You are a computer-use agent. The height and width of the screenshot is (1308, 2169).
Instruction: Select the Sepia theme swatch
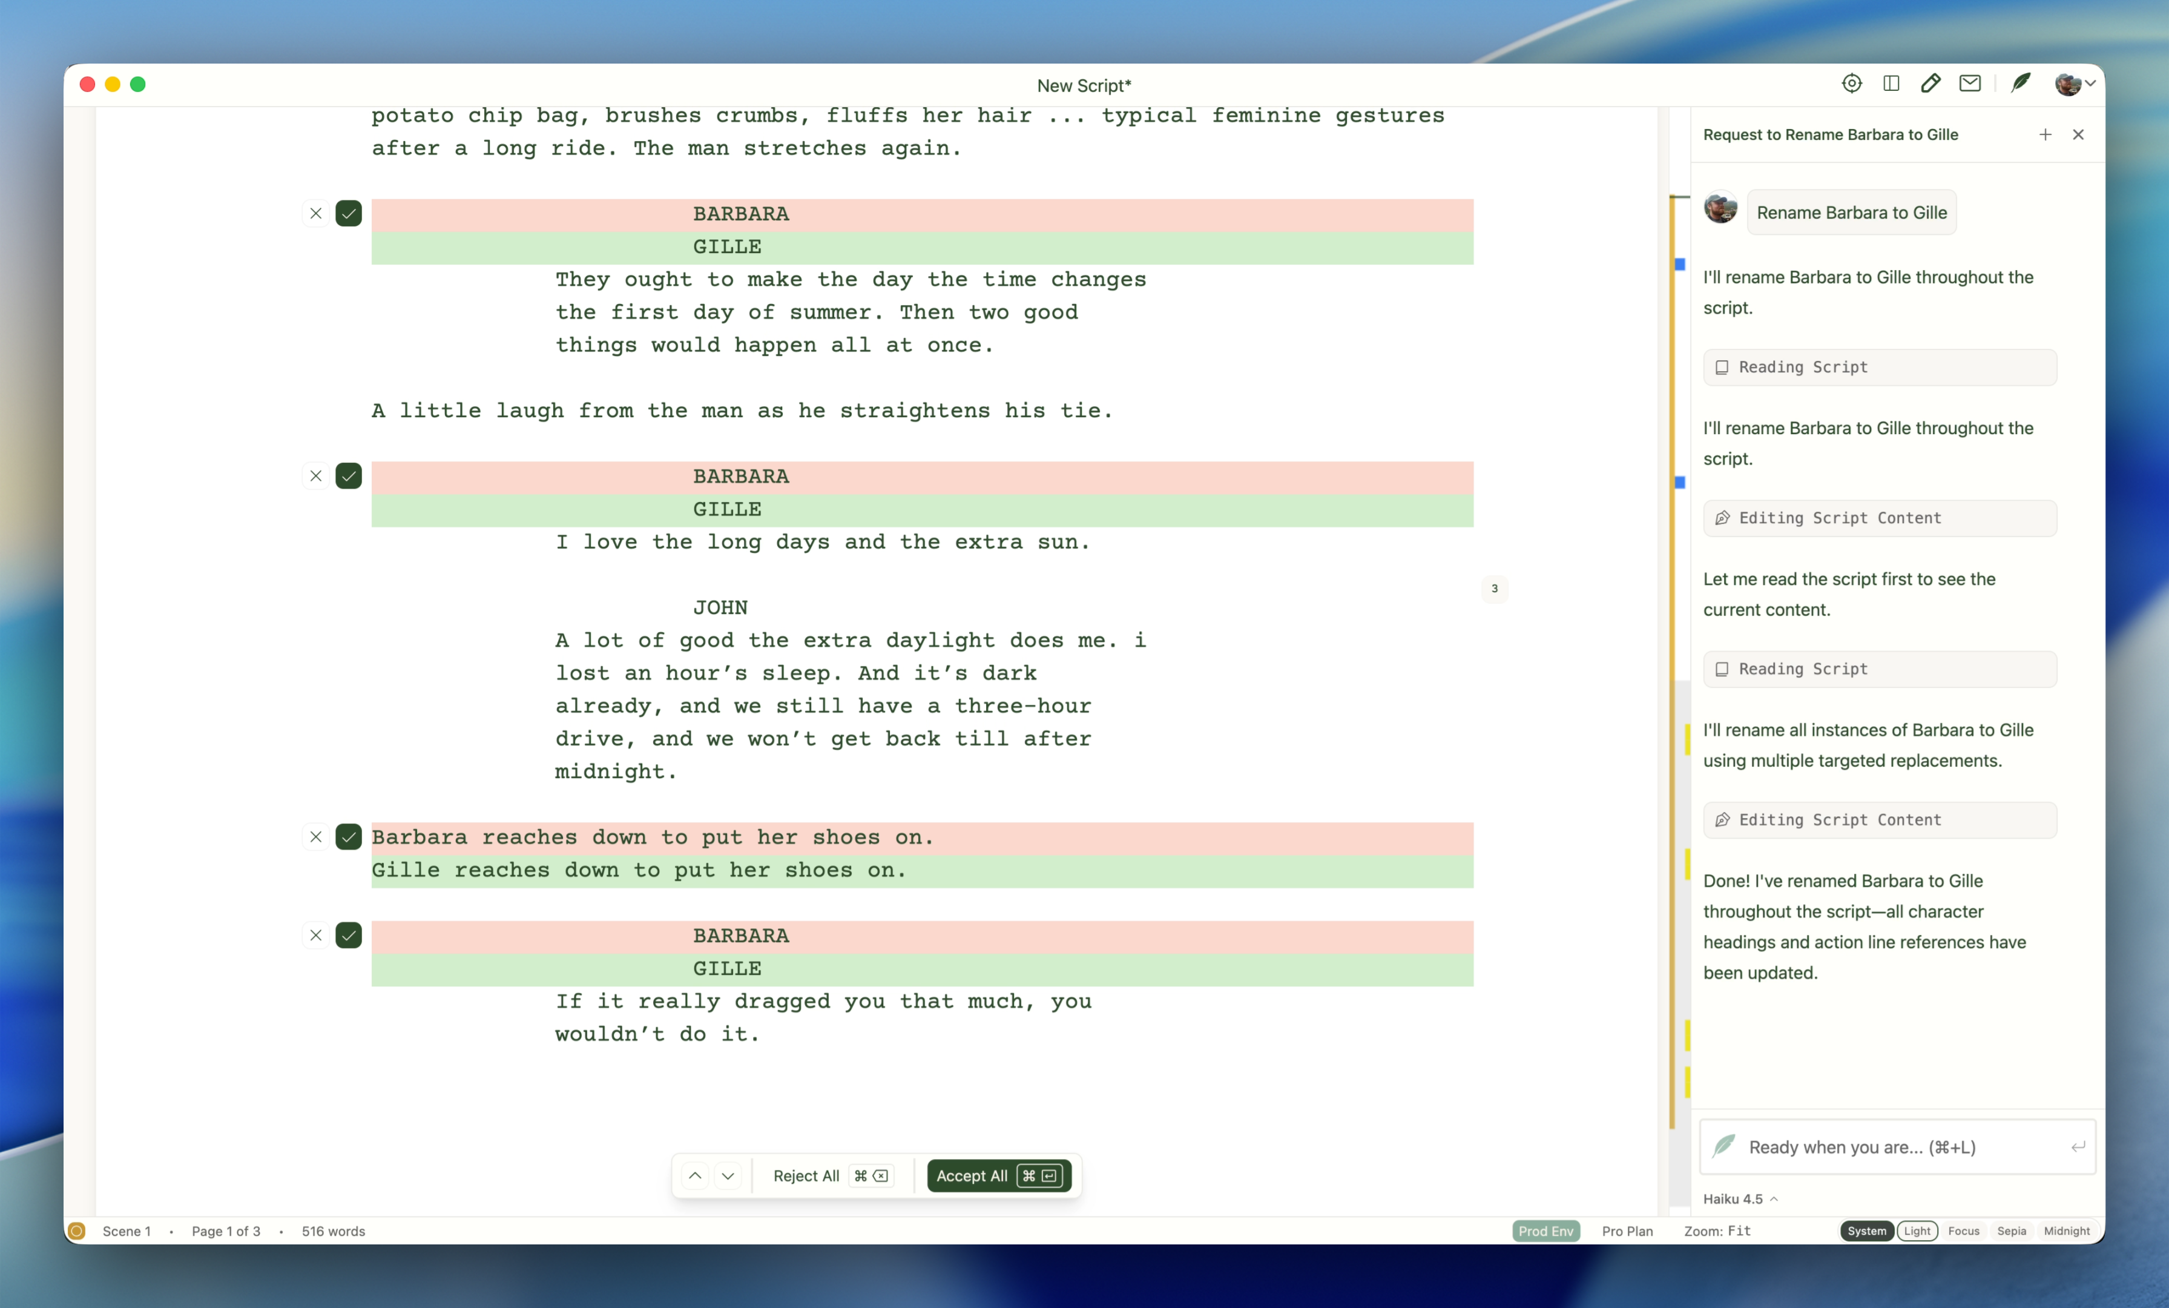(2012, 1231)
